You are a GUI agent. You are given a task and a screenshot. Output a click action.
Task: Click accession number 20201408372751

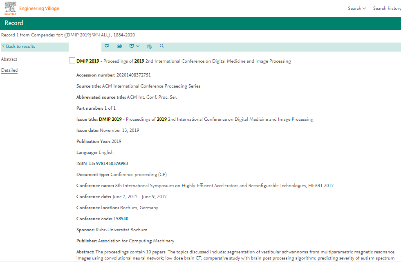pos(134,75)
